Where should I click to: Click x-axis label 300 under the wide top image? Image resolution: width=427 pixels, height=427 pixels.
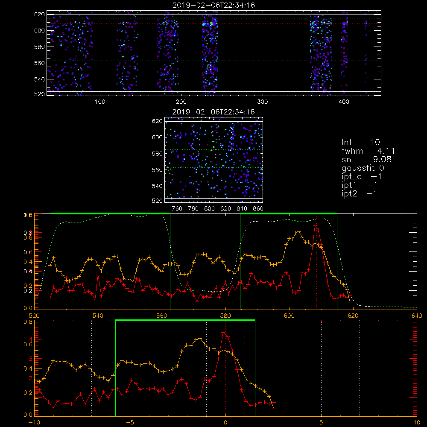point(263,102)
